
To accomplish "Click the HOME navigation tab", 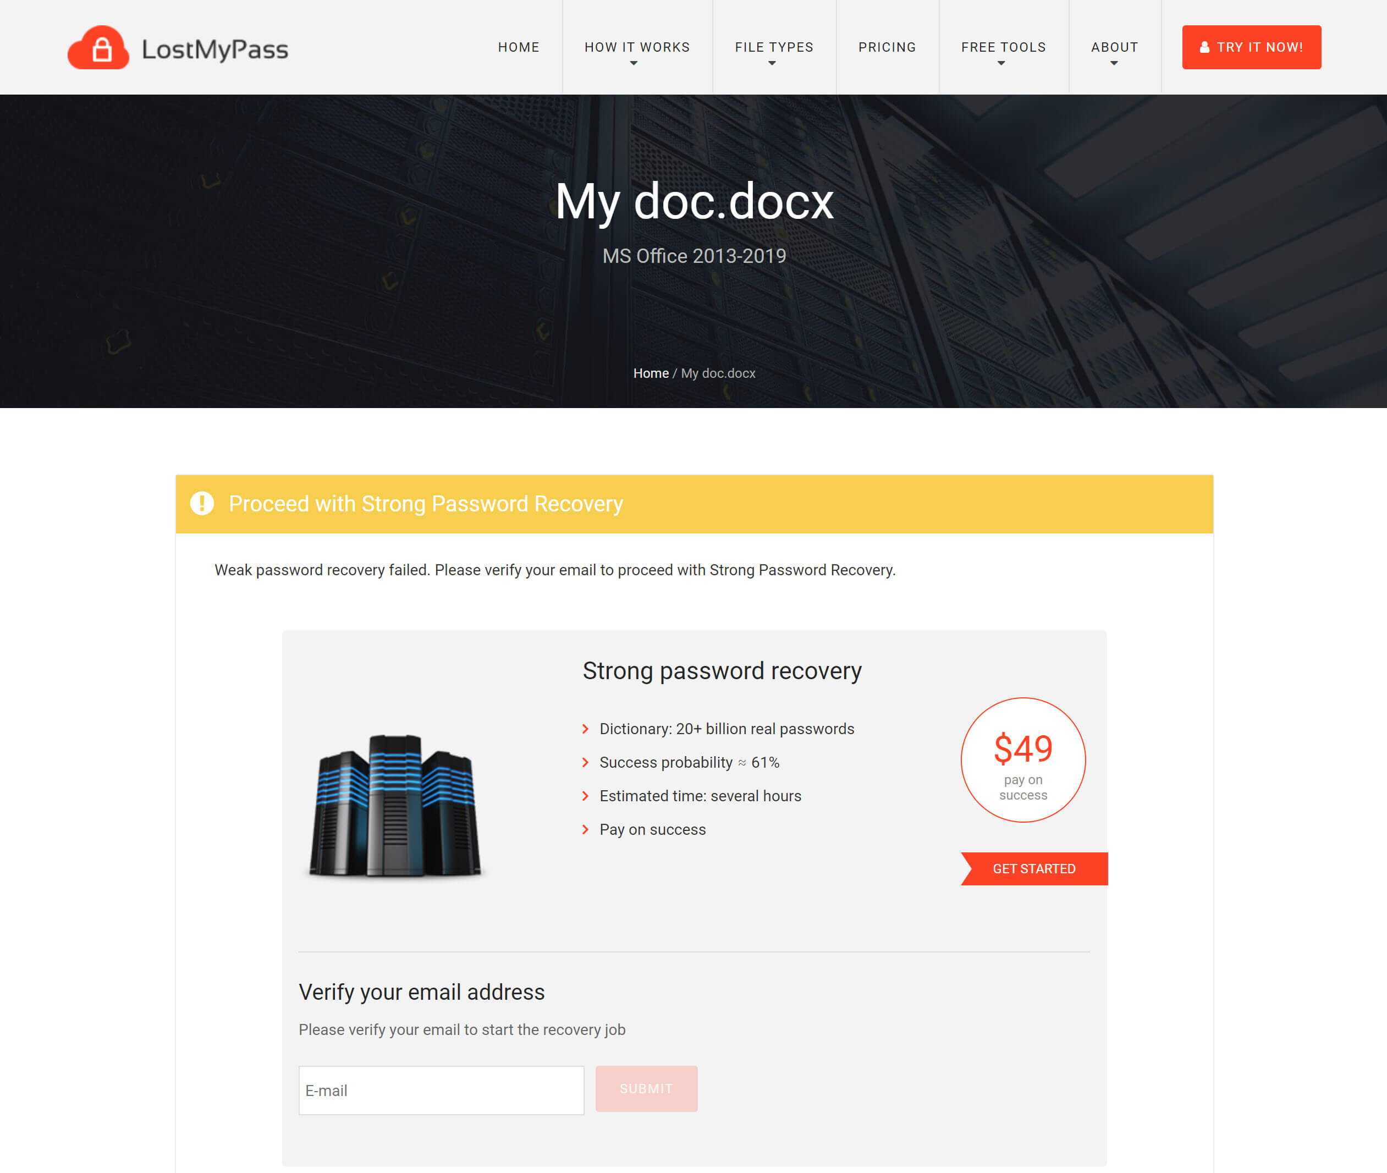I will pos(516,47).
